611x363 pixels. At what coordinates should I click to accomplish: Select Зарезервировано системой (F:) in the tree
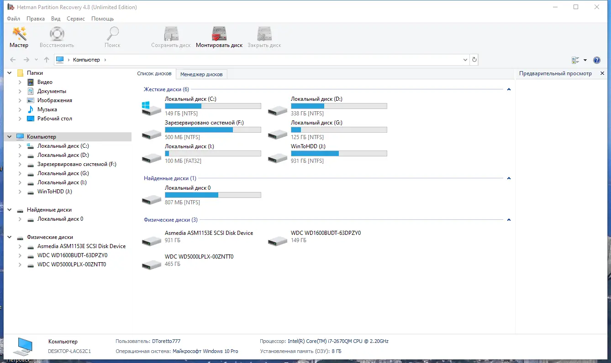point(77,164)
